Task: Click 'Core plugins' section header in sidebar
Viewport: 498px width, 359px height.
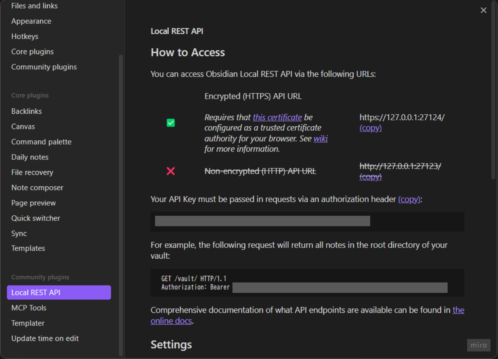Action: click(x=30, y=95)
